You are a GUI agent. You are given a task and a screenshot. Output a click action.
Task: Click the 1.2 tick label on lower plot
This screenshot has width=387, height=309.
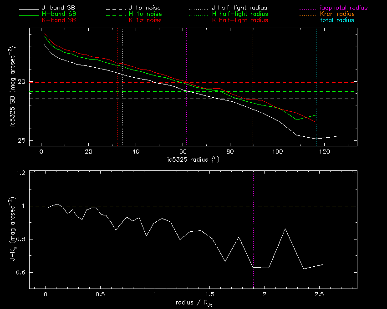(21, 173)
